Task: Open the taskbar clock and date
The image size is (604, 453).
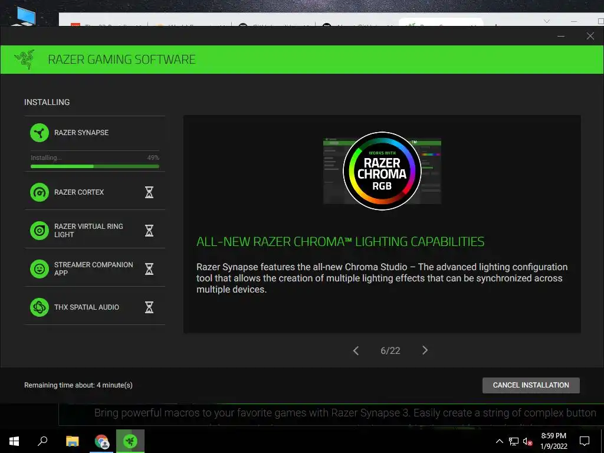Action: (x=553, y=441)
